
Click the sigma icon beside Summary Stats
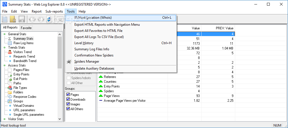point(10,39)
